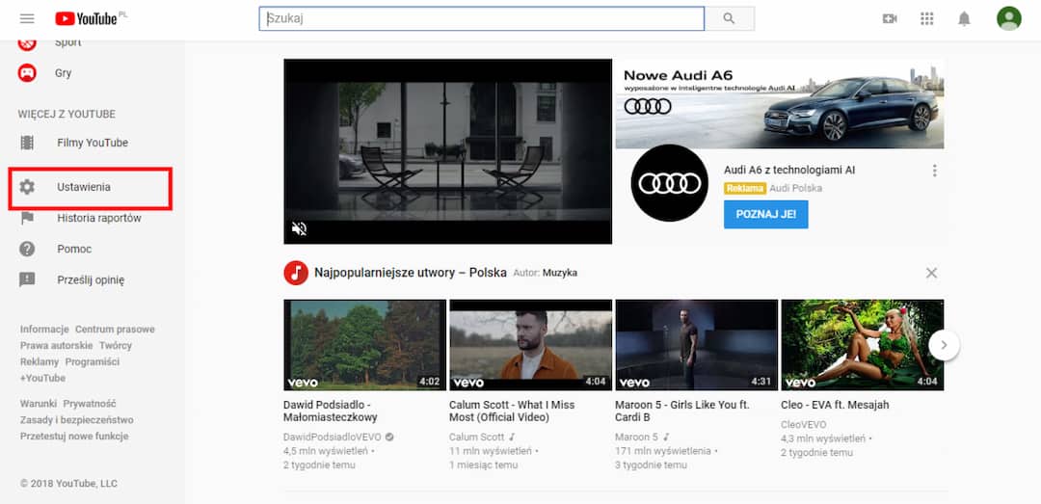The height and width of the screenshot is (504, 1041).
Task: Dismiss the Najpopularniejsze utwory section
Action: 931,273
